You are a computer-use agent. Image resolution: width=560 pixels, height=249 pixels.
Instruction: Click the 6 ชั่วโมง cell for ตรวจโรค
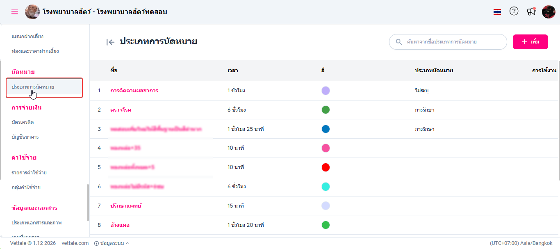[237, 110]
